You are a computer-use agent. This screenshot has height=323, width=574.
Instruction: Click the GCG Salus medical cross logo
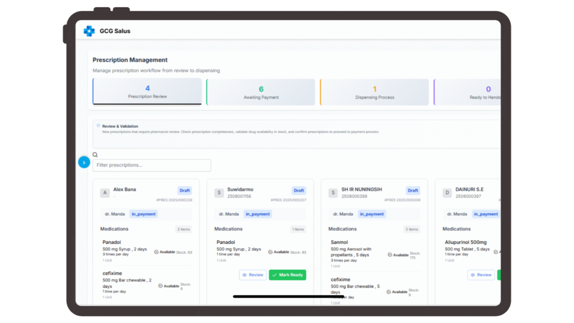89,31
